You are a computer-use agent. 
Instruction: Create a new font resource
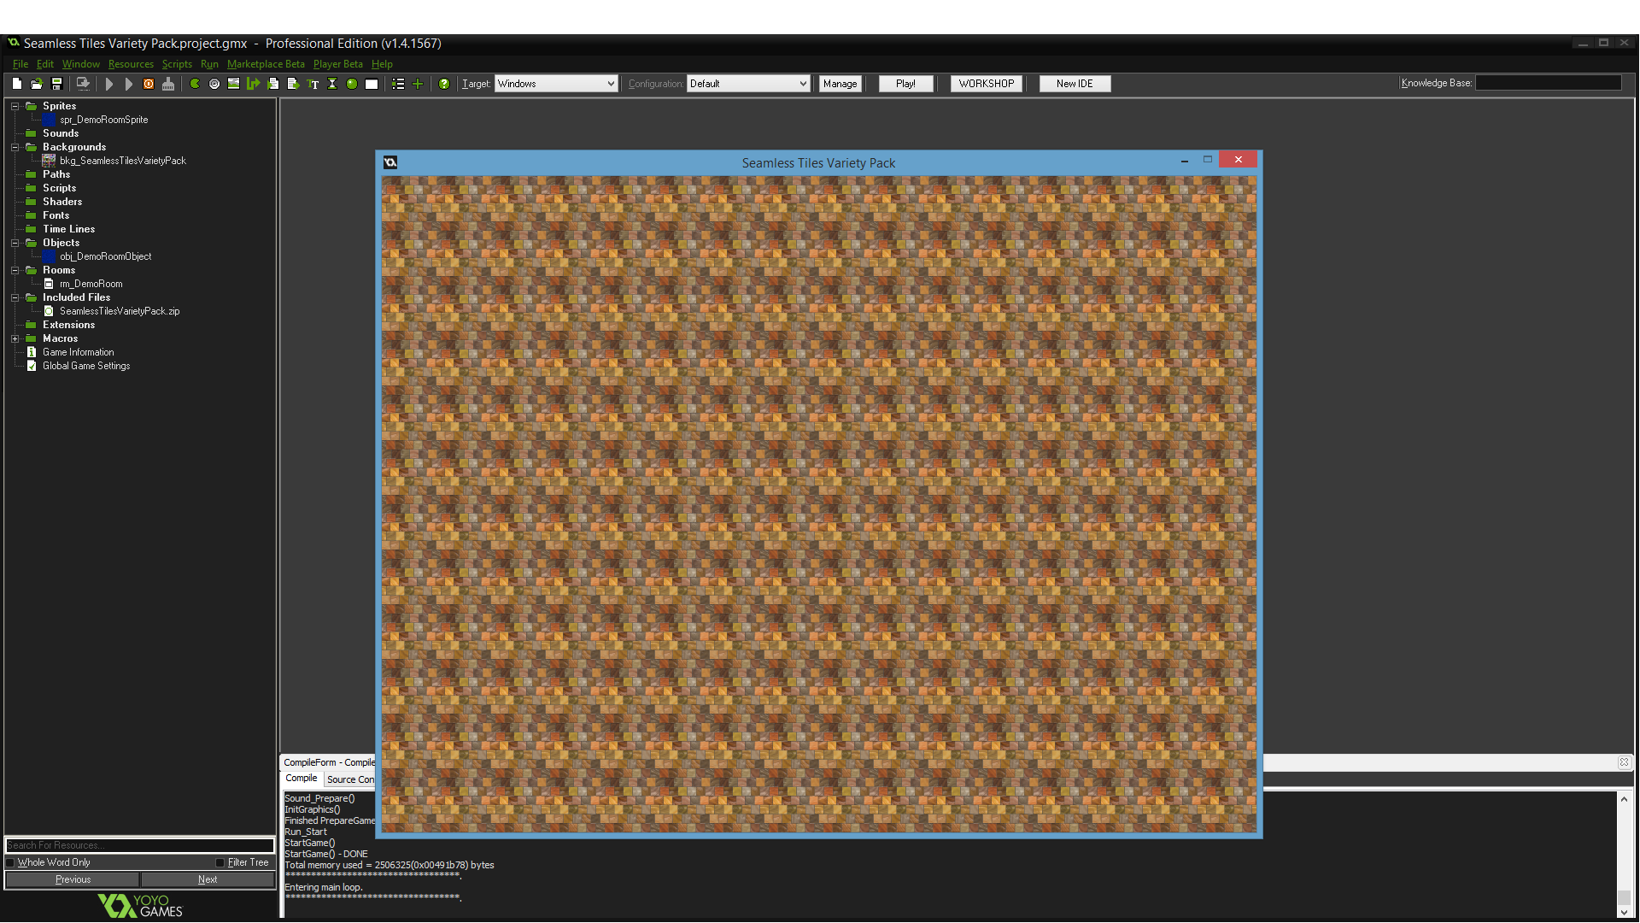click(x=313, y=84)
